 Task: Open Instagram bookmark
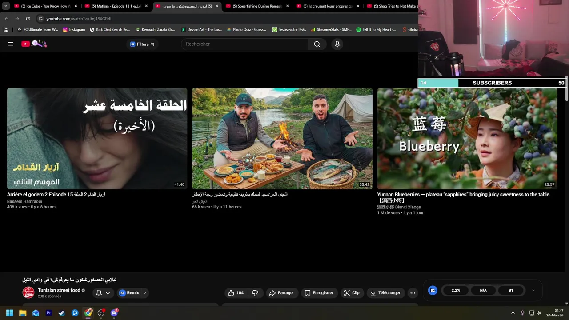point(74,30)
